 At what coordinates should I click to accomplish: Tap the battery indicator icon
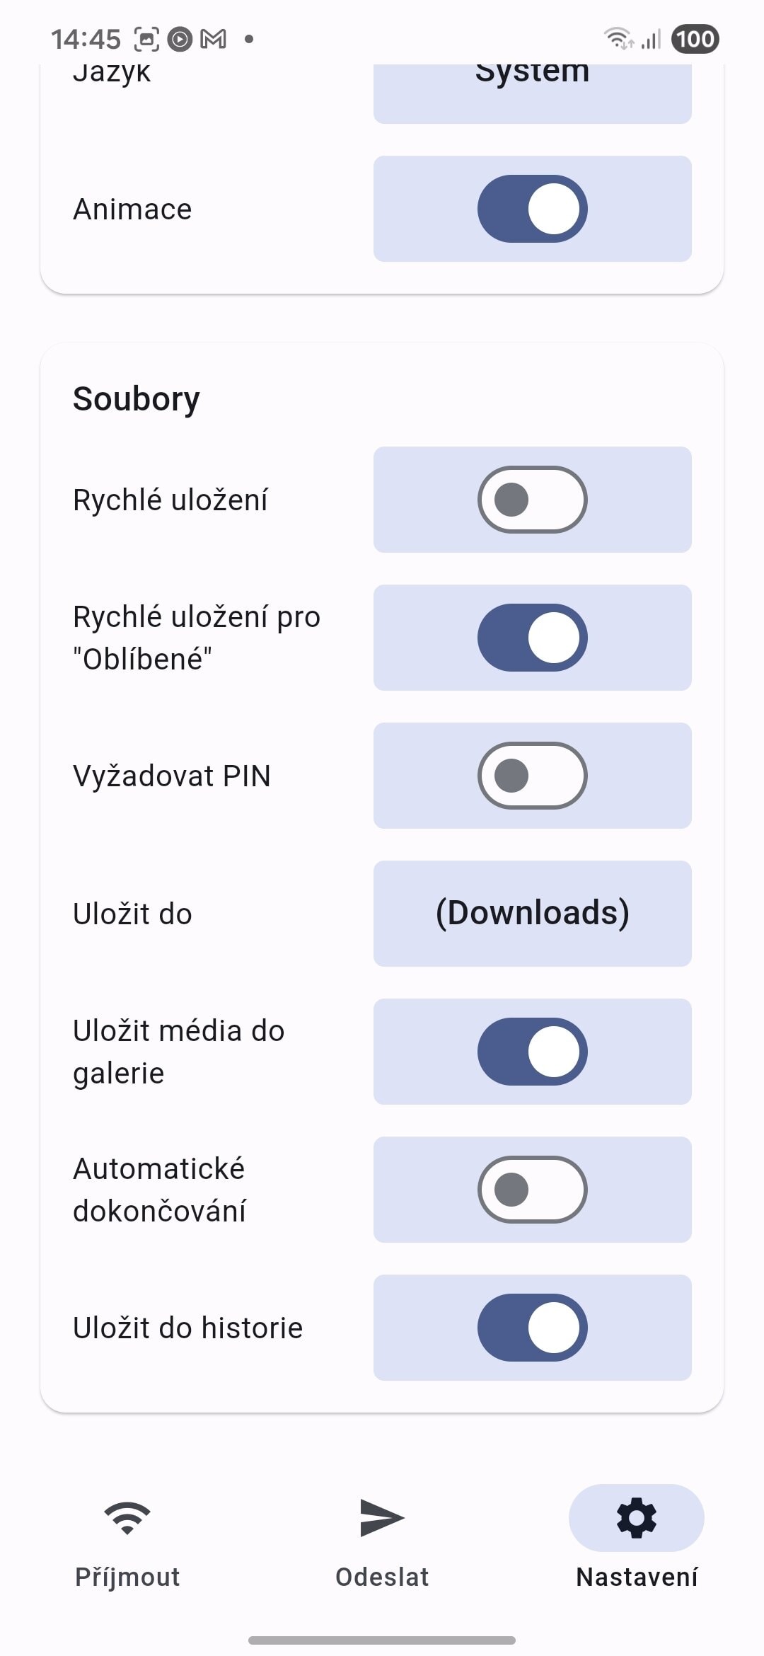pos(695,39)
